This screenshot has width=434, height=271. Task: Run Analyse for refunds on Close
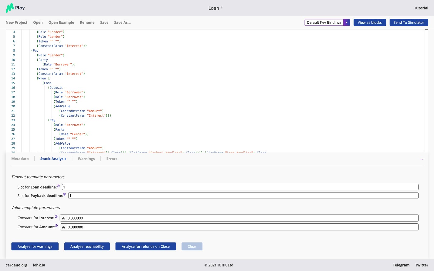pos(146,246)
